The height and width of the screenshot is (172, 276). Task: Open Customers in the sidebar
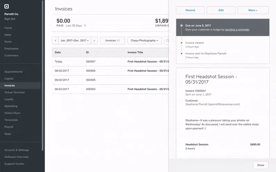[x=11, y=56]
